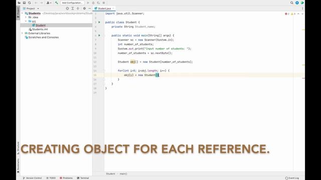
Task: Open the Structure side tab
Action: coord(18,148)
